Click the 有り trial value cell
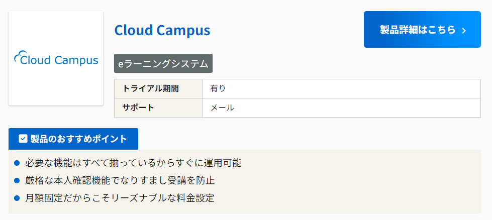This screenshot has width=492, height=220. coord(341,89)
